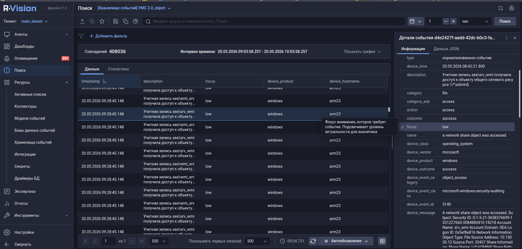Open Хранилища событий in the sidebar
Viewport: 522px width, 249px height.
(x=33, y=142)
